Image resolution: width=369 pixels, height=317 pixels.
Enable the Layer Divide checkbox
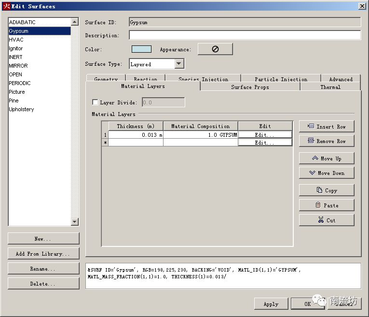point(95,102)
